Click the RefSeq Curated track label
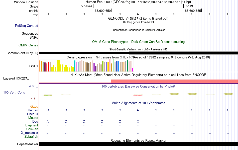This screenshot has height=150, width=238. point(27,26)
